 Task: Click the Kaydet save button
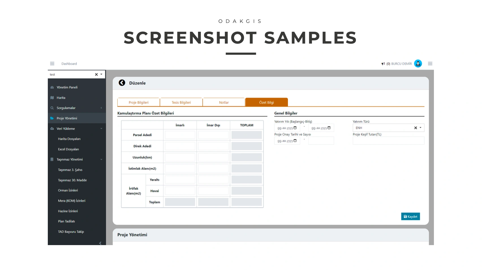(410, 217)
